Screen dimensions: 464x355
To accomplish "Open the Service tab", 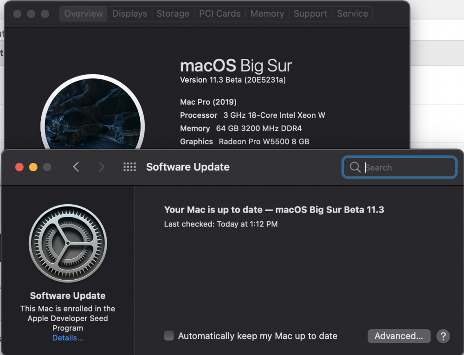I will [353, 13].
